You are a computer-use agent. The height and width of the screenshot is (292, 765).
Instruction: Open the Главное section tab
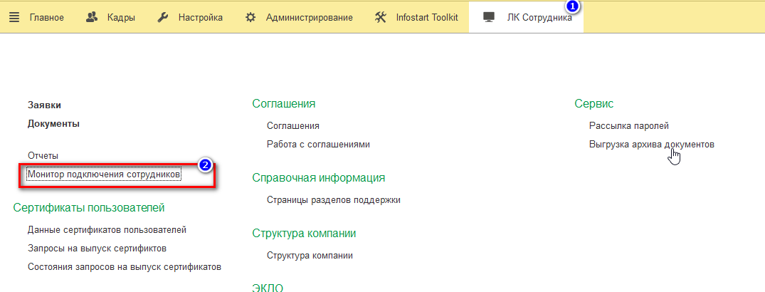pyautogui.click(x=47, y=18)
